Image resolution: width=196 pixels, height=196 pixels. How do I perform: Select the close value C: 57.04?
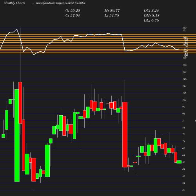coord(73,16)
